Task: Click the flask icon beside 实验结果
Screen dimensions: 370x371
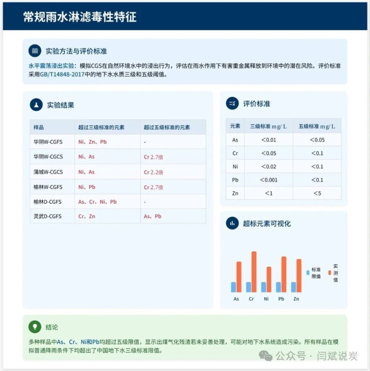Action: pos(36,105)
